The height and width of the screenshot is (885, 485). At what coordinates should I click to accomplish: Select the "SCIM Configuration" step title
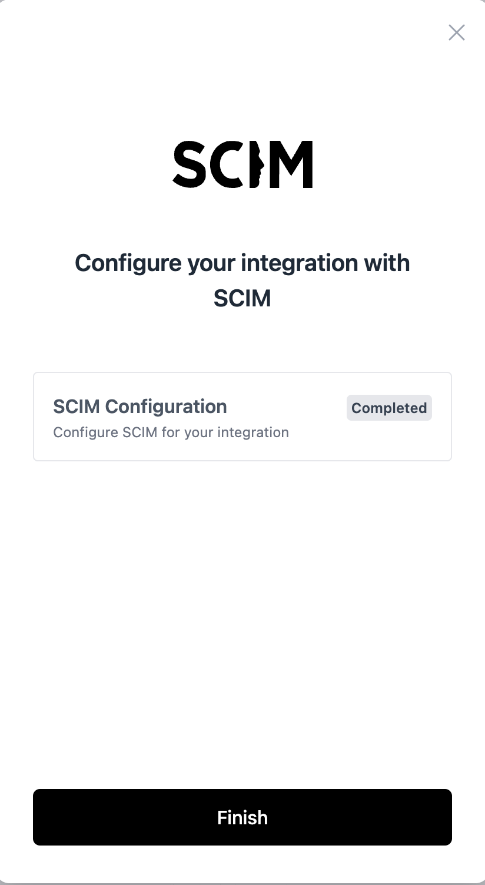tap(140, 407)
